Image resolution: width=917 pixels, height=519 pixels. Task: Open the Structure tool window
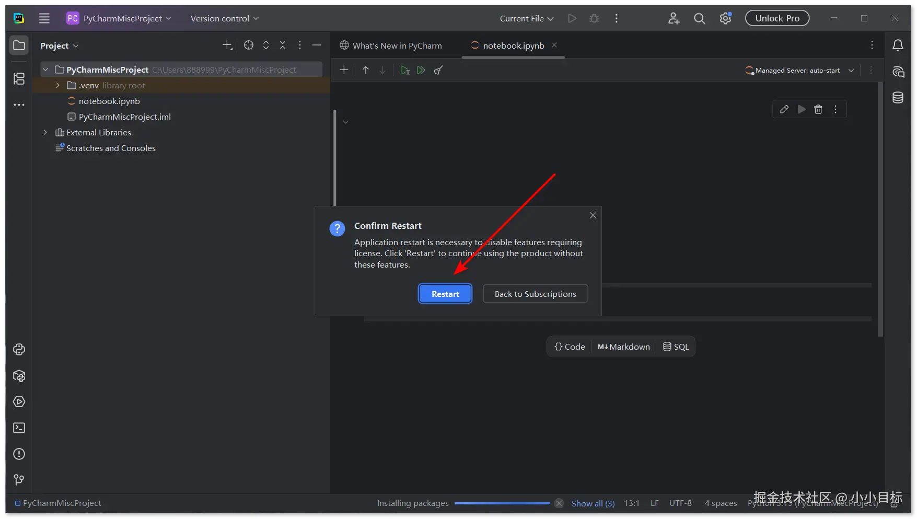pos(19,78)
